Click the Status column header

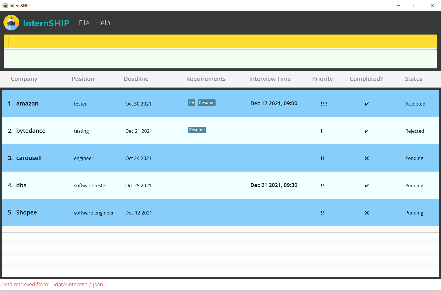(x=414, y=79)
